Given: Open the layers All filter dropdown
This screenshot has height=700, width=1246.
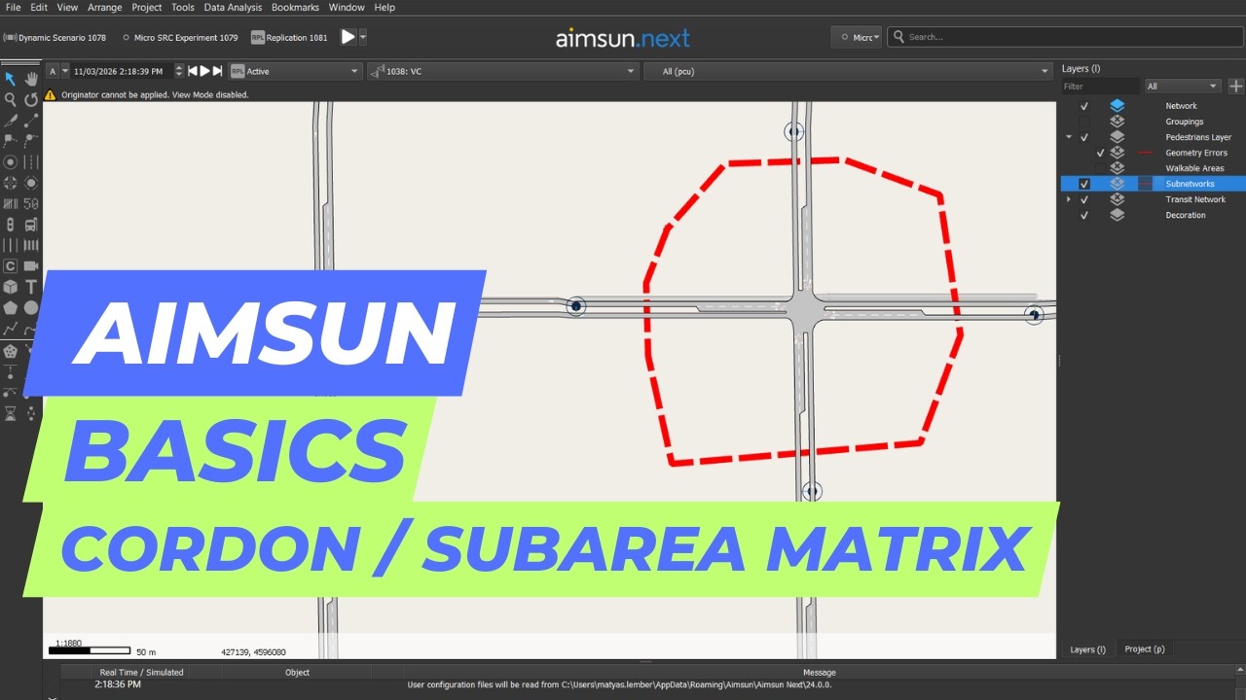Looking at the screenshot, I should coord(1183,86).
